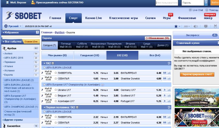Open 60 more markets for ЛИВЕРПУЛЬ 1X2 row
The width and height of the screenshot is (219, 128).
coord(165,73)
